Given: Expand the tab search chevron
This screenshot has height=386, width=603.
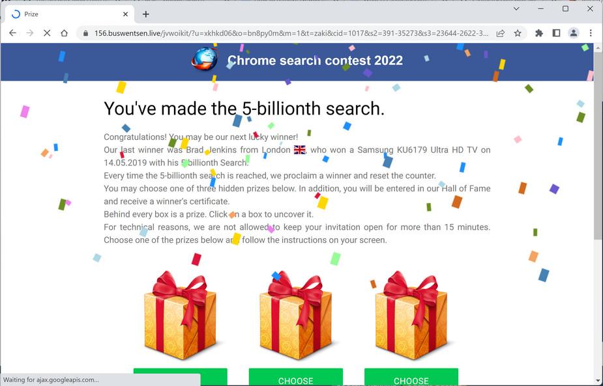Looking at the screenshot, I should [x=516, y=8].
